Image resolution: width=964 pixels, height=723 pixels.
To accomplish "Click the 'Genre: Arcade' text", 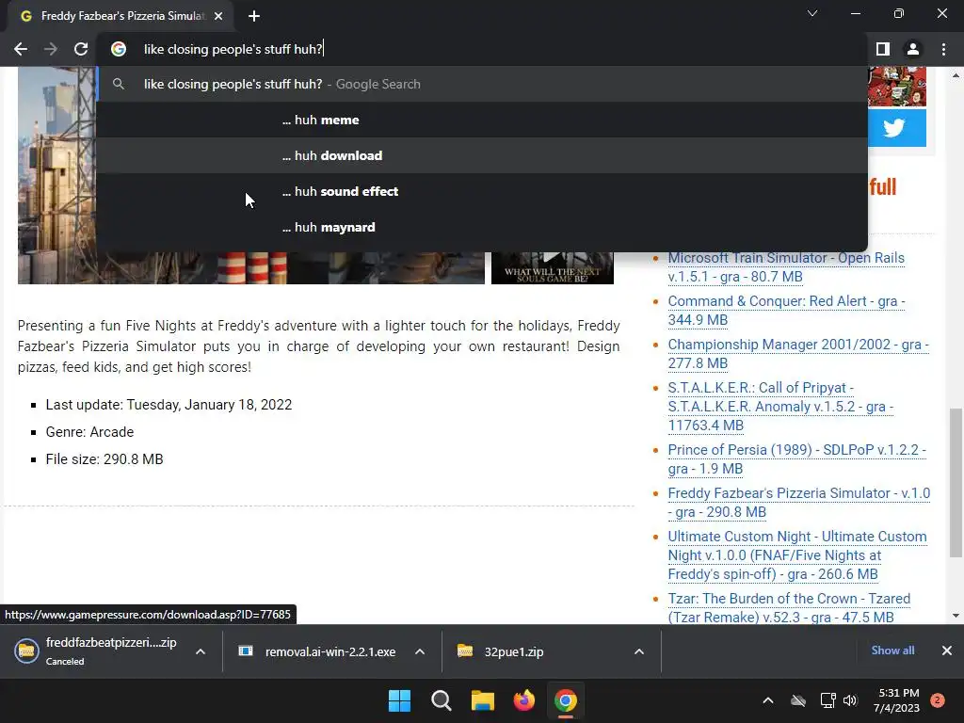I will (x=89, y=432).
